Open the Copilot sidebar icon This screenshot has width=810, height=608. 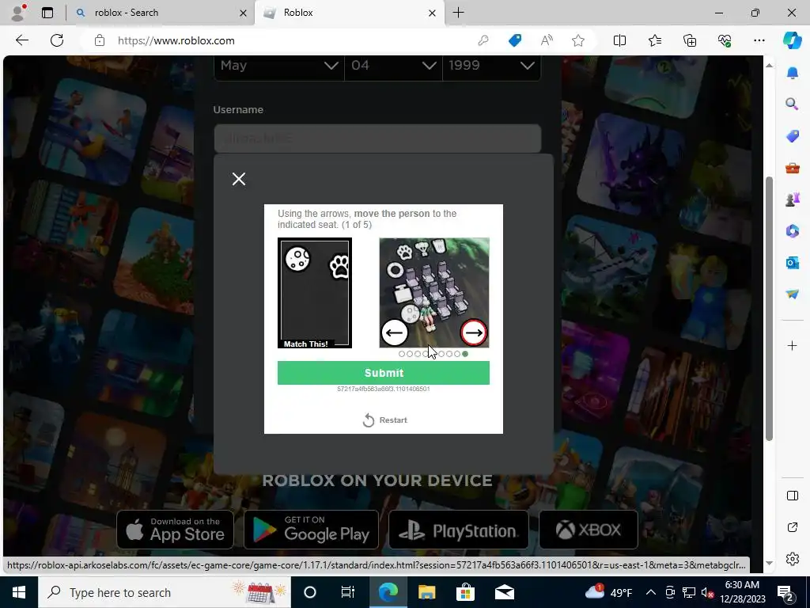coord(792,40)
